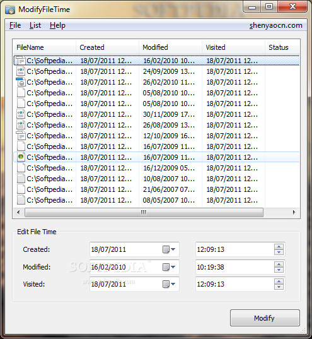Open the List menu

tap(35, 25)
